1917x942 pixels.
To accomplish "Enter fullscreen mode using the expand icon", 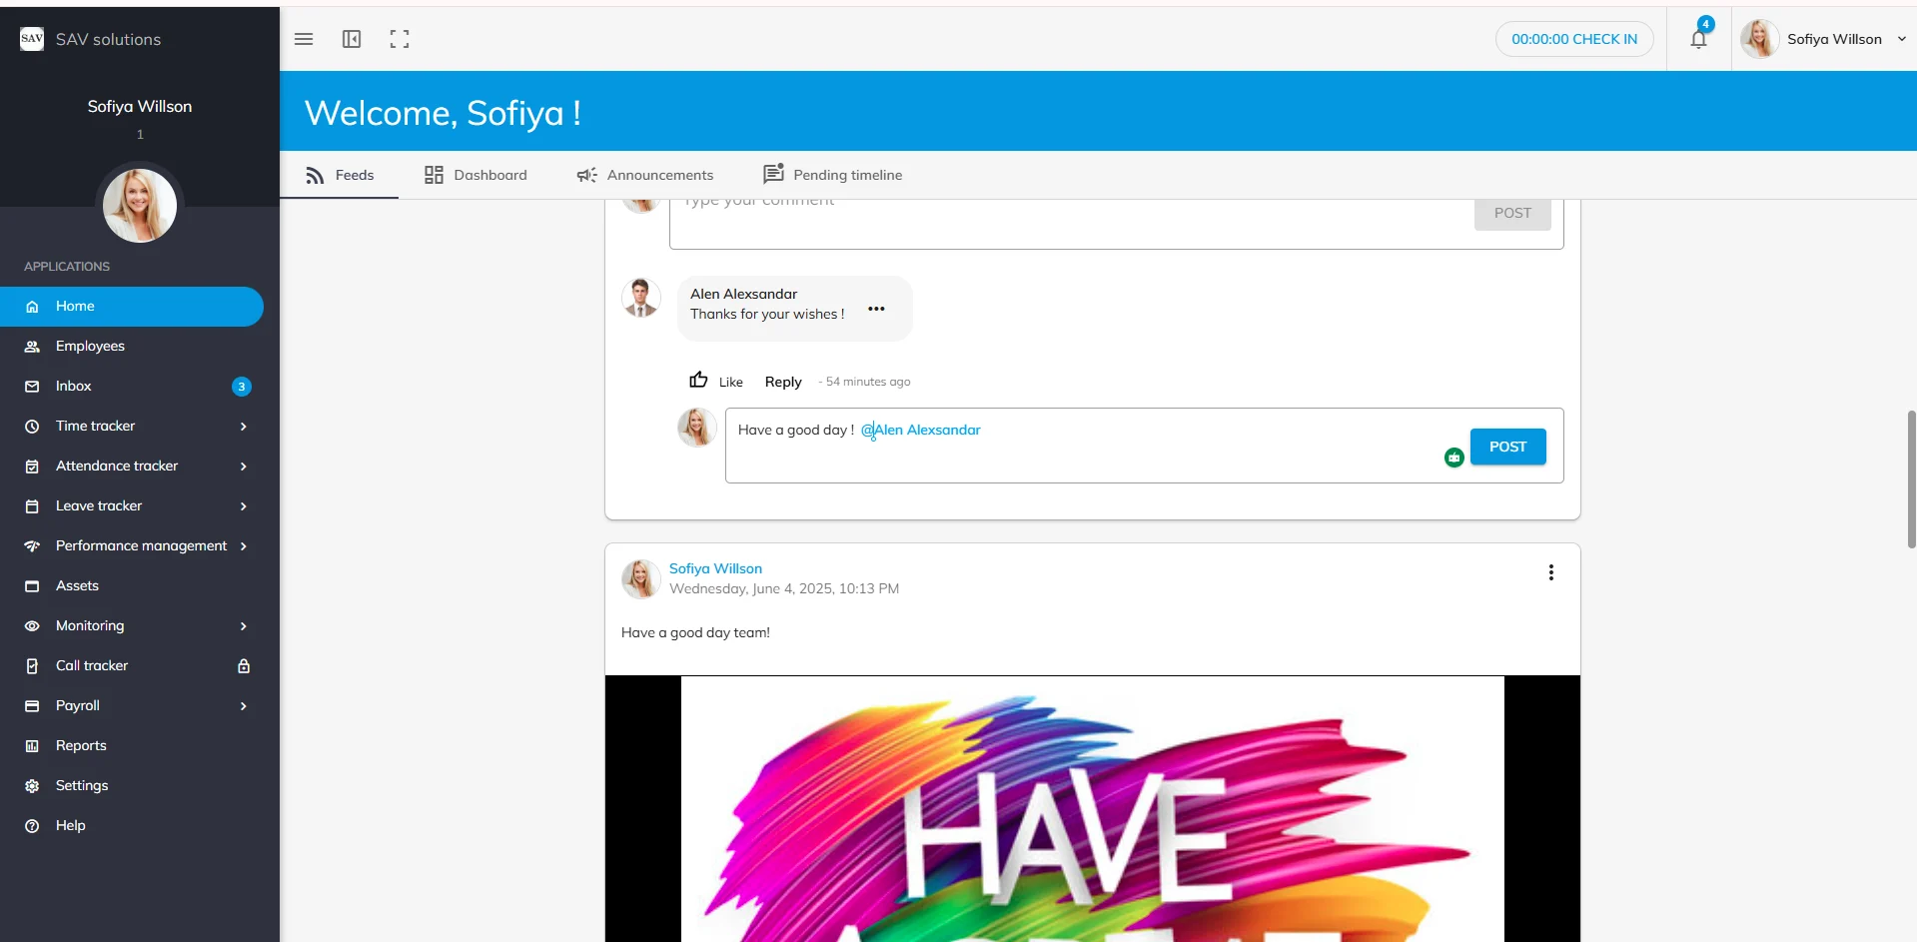I will (x=400, y=39).
